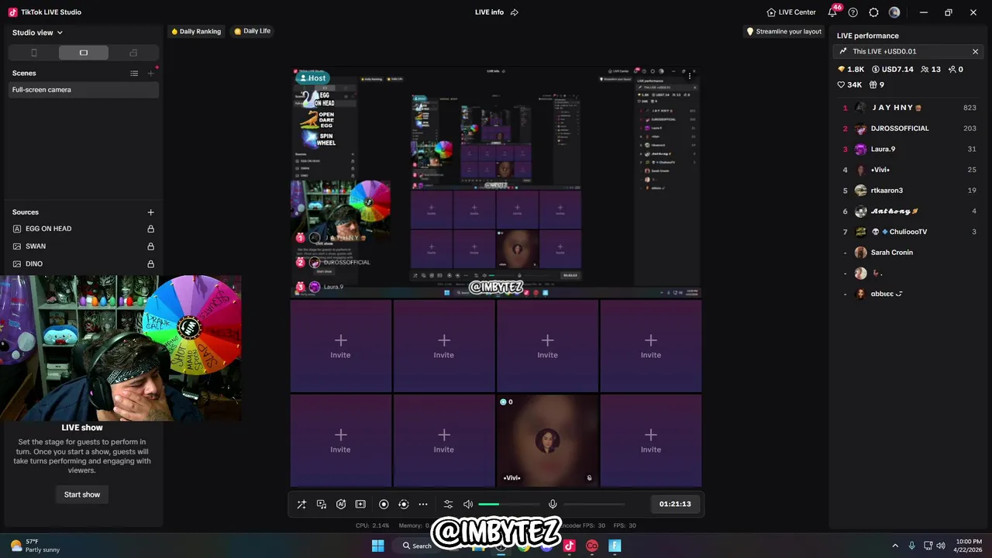Viewport: 992px width, 558px height.
Task: Switch to dual-screen layout
Action: coord(133,53)
